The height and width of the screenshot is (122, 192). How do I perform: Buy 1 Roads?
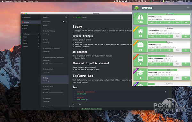point(152,22)
